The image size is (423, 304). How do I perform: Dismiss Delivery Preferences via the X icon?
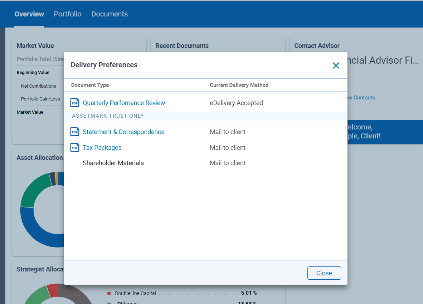point(336,65)
